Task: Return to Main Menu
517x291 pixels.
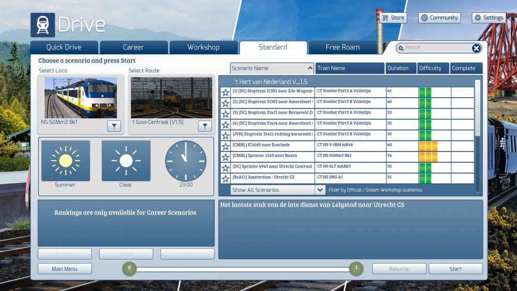Action: 65,269
